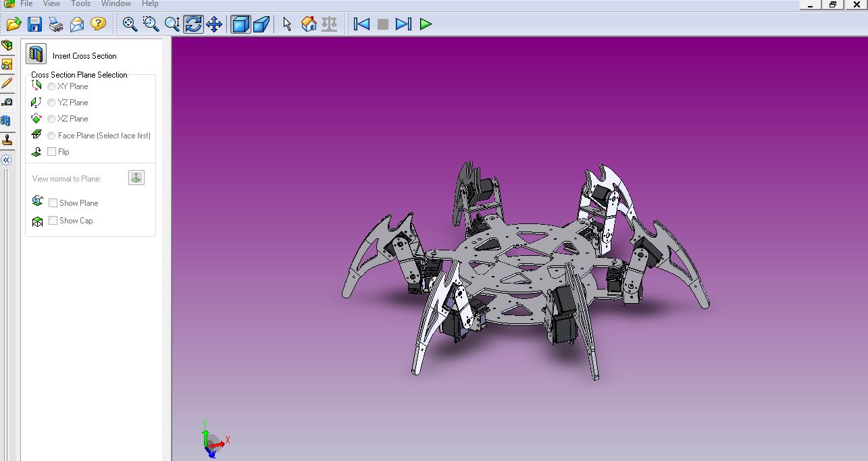Click the Face Plane icon
The image size is (868, 461).
coord(36,135)
